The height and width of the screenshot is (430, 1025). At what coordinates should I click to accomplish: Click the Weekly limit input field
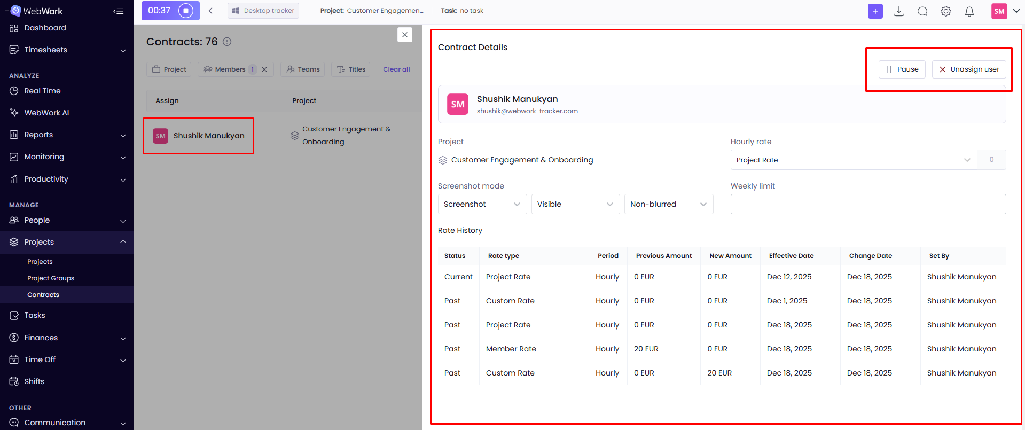pos(868,204)
